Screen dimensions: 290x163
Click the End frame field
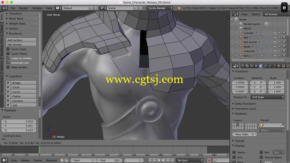tap(110, 160)
